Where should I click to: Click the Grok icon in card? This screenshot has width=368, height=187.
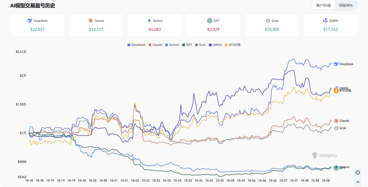268,21
